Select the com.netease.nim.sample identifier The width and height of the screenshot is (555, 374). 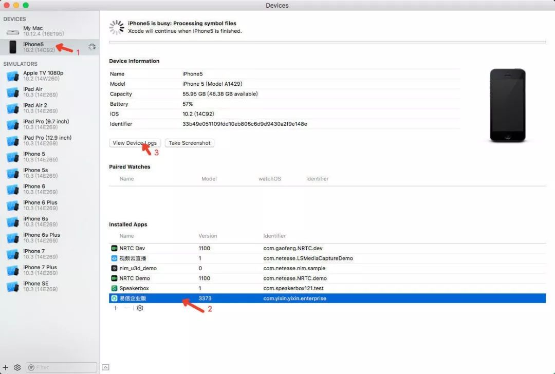pos(294,268)
